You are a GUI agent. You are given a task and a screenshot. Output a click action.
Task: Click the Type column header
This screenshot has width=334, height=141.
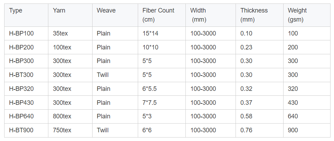pos(16,11)
